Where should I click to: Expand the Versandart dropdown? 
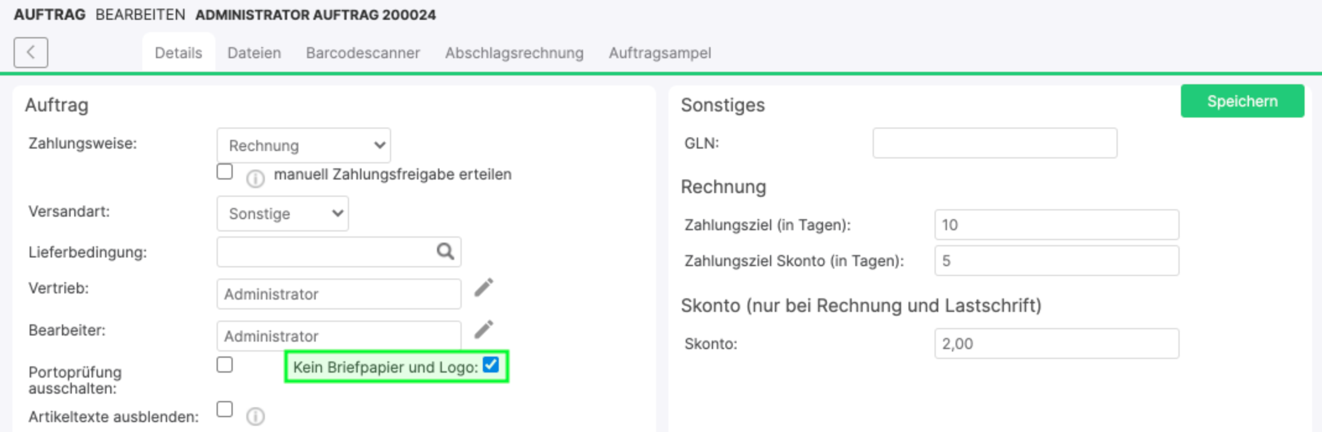pos(282,214)
